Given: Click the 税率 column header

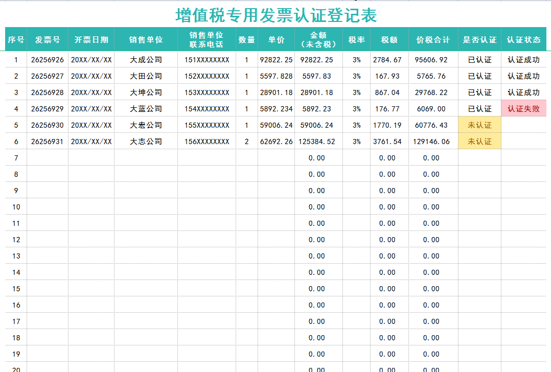Looking at the screenshot, I should (356, 40).
